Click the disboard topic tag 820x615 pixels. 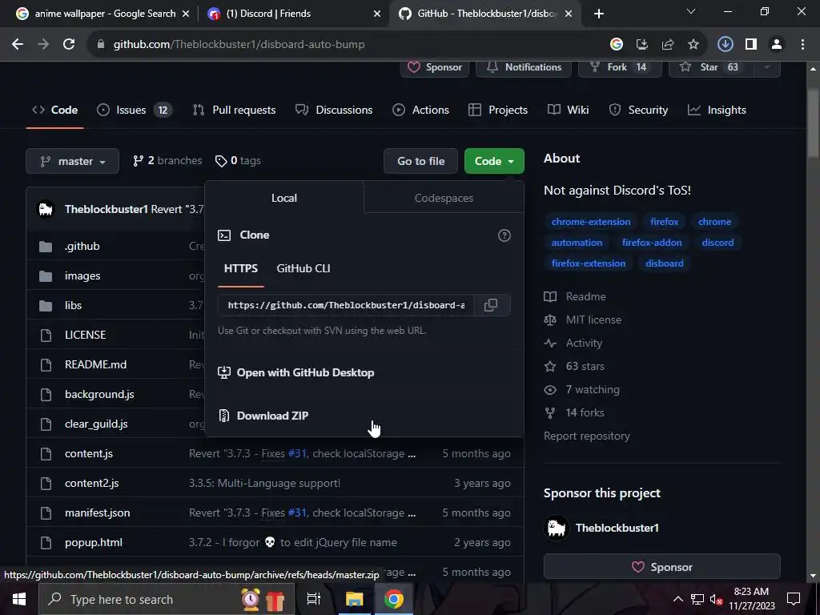point(664,263)
